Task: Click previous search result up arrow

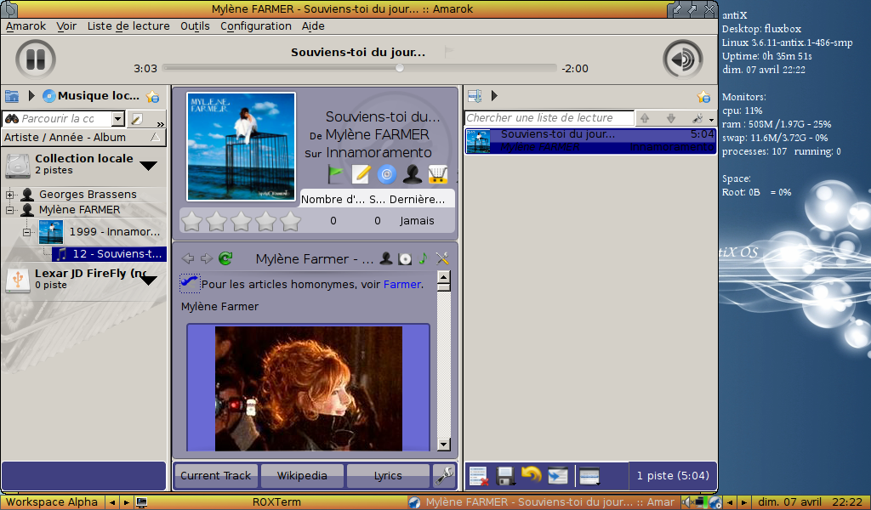Action: tap(645, 118)
